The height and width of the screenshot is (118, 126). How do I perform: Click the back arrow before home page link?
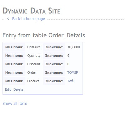(8, 19)
